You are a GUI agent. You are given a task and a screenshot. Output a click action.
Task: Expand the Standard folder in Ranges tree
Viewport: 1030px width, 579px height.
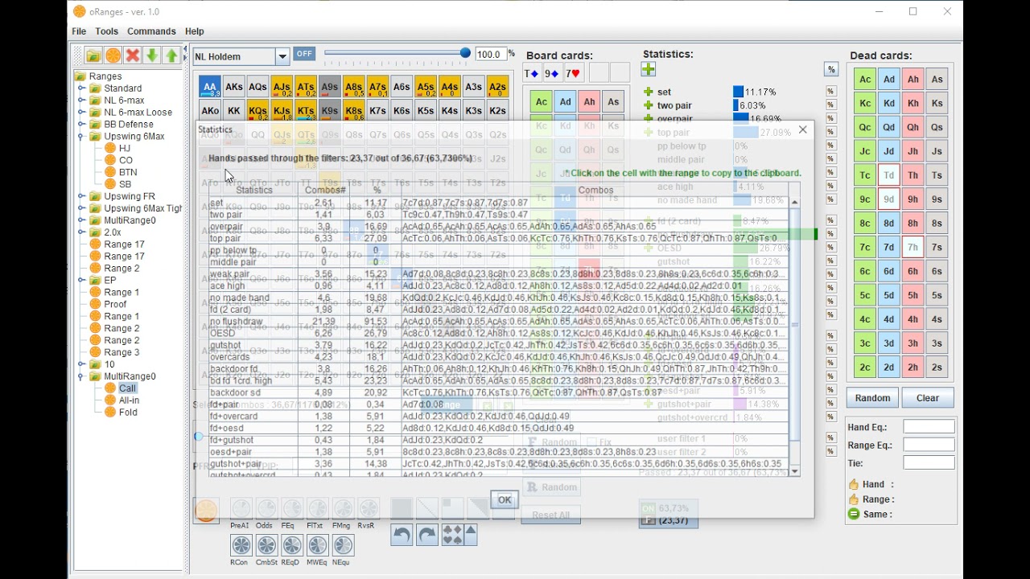(x=82, y=88)
